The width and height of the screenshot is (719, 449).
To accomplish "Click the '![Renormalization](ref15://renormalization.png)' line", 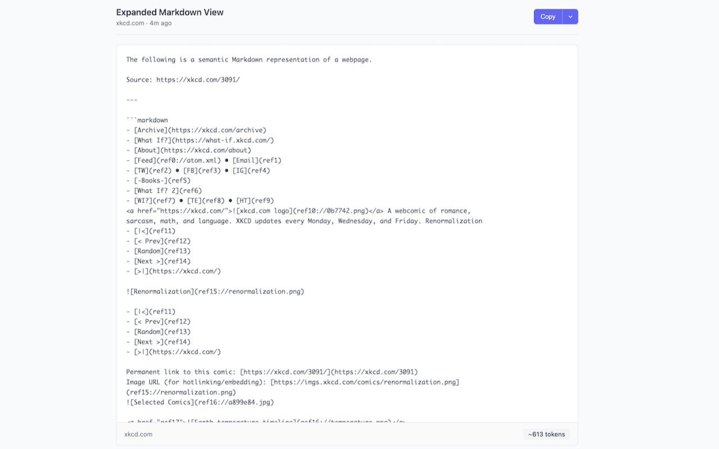I will pos(215,292).
